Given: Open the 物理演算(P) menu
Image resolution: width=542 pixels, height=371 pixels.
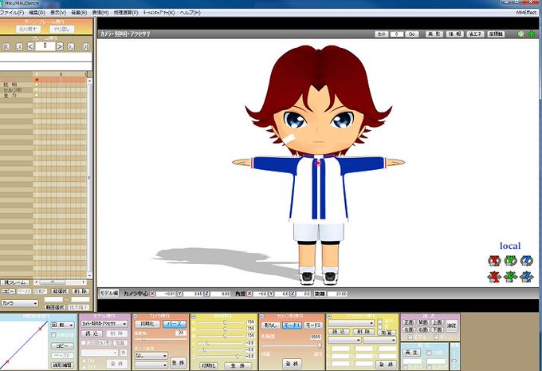Looking at the screenshot, I should (126, 13).
